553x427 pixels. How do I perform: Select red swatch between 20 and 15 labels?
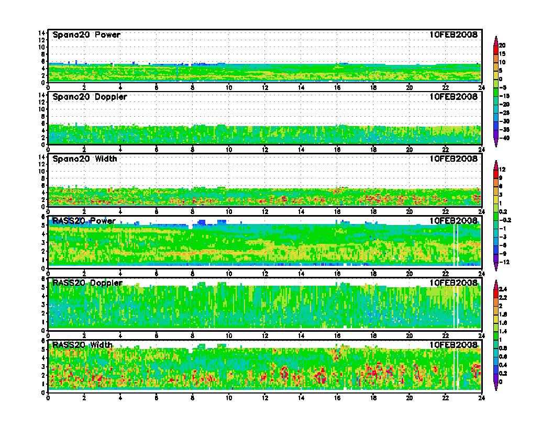pyautogui.click(x=496, y=50)
